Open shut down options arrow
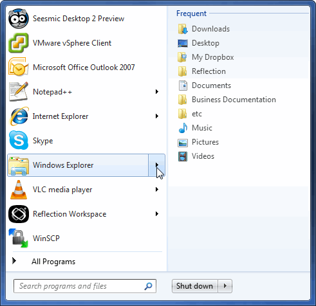 tap(225, 286)
